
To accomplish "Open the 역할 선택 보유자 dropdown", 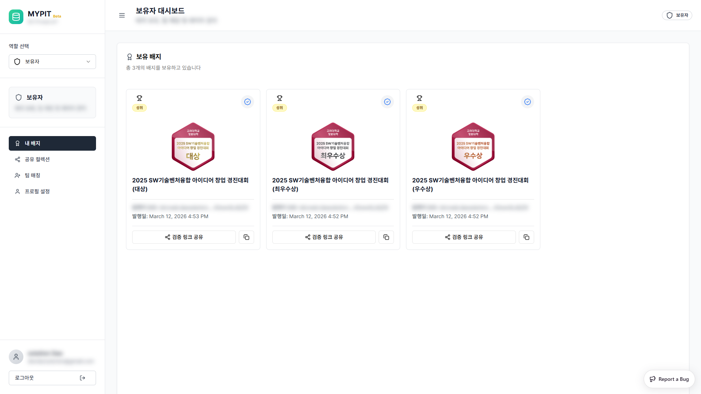I will 52,62.
